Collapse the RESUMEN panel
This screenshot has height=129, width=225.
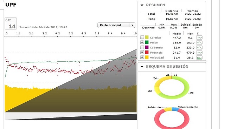pyautogui.click(x=142, y=5)
